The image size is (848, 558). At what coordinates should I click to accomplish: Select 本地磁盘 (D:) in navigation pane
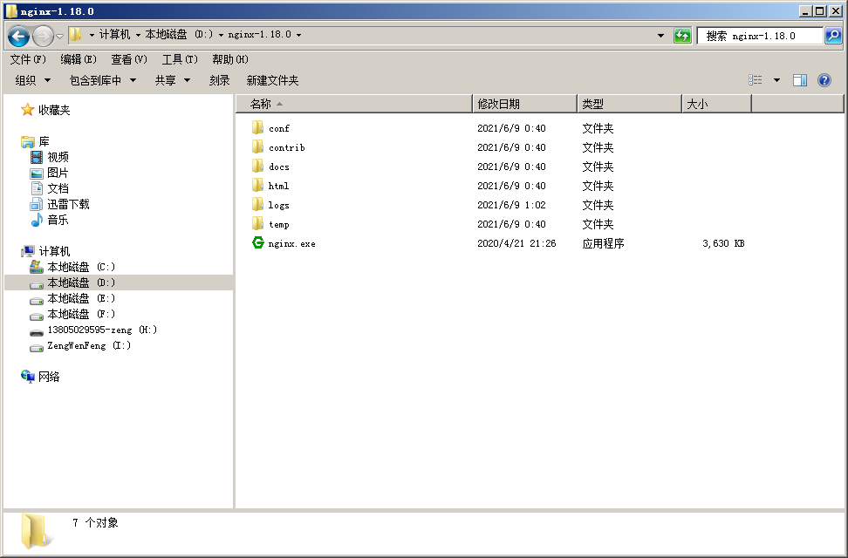(x=81, y=282)
